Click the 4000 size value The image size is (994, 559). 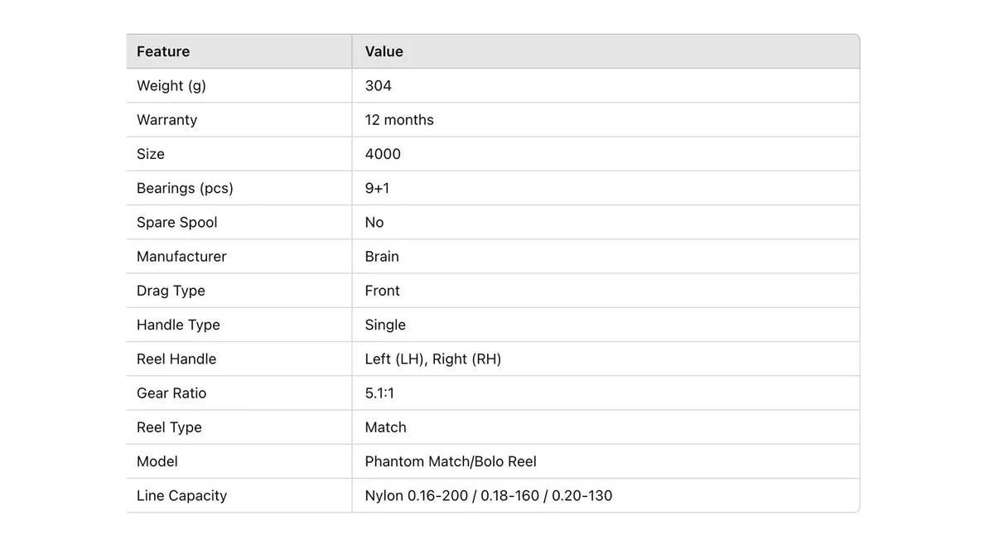point(383,154)
